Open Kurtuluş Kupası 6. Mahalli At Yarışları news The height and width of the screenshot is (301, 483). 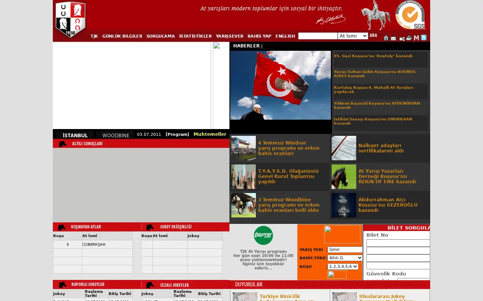pyautogui.click(x=374, y=90)
